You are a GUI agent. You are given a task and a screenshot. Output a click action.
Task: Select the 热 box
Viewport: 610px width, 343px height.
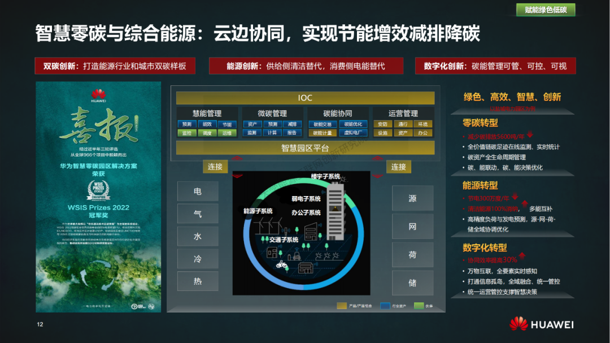tap(198, 281)
